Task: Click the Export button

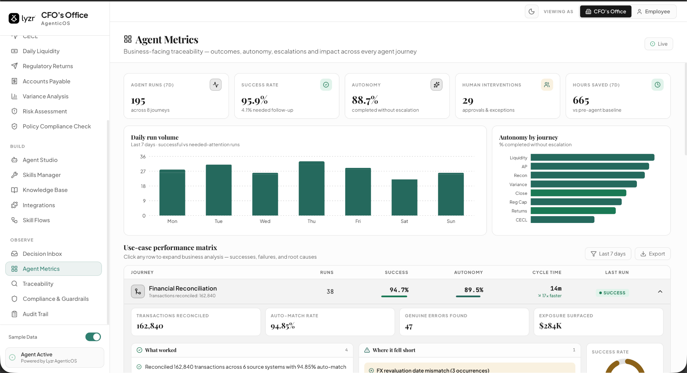Action: [652, 254]
